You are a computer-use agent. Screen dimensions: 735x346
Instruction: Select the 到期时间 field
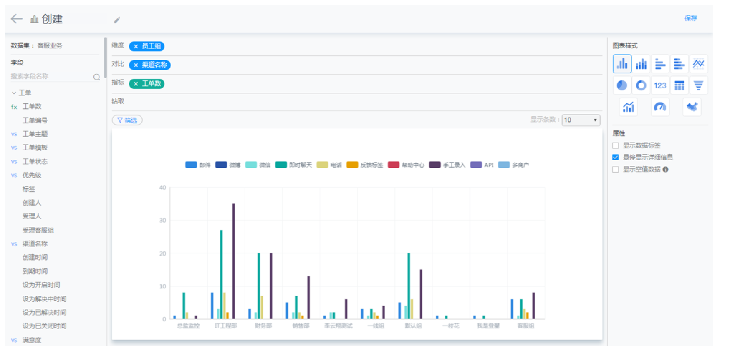tap(35, 271)
